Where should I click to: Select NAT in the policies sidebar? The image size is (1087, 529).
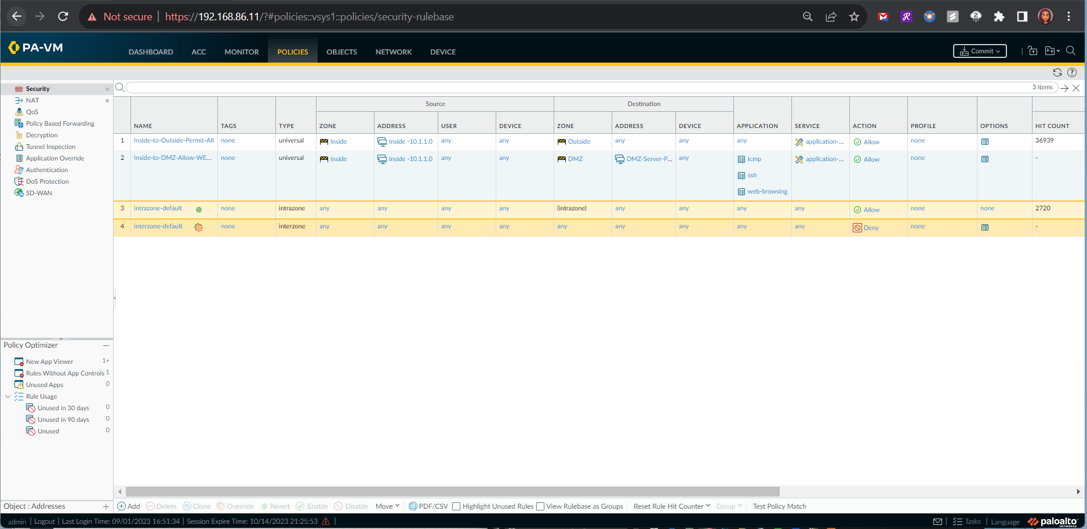32,100
